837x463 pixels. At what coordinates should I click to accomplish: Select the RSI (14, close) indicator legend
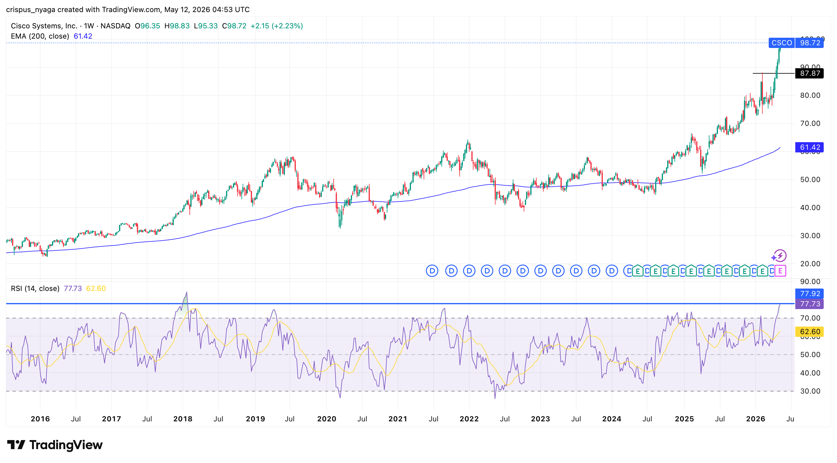[x=35, y=289]
